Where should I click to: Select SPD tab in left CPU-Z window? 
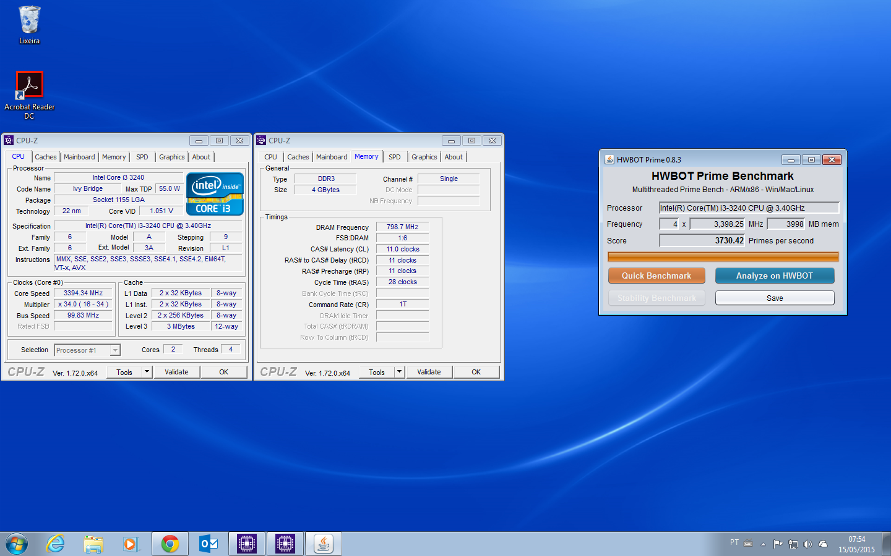pyautogui.click(x=142, y=157)
